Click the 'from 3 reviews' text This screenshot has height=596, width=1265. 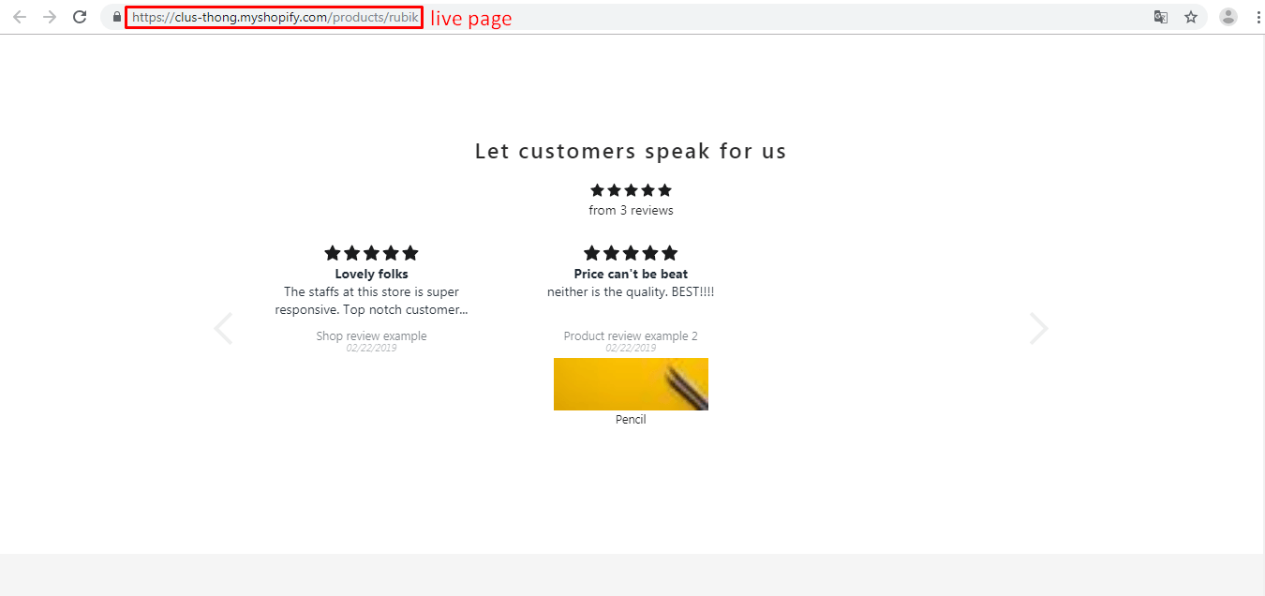pyautogui.click(x=631, y=211)
